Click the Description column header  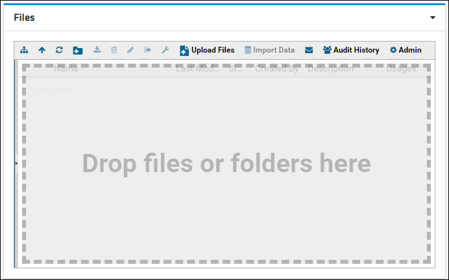tap(330, 69)
